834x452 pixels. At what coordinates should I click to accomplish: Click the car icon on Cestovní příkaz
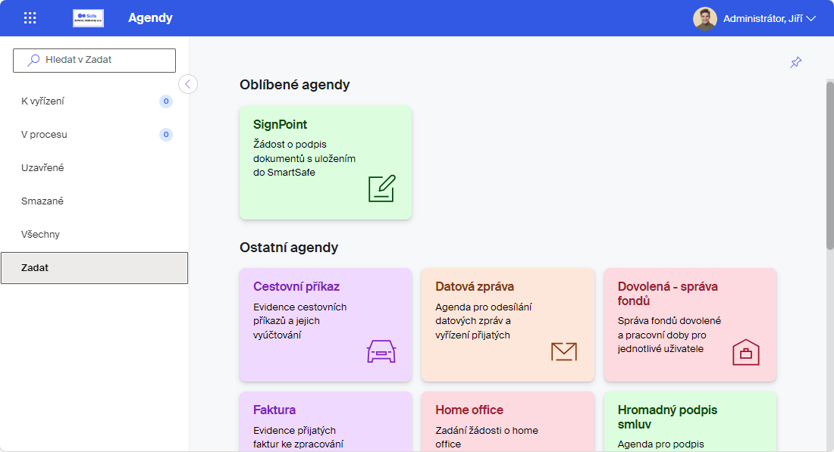[381, 351]
